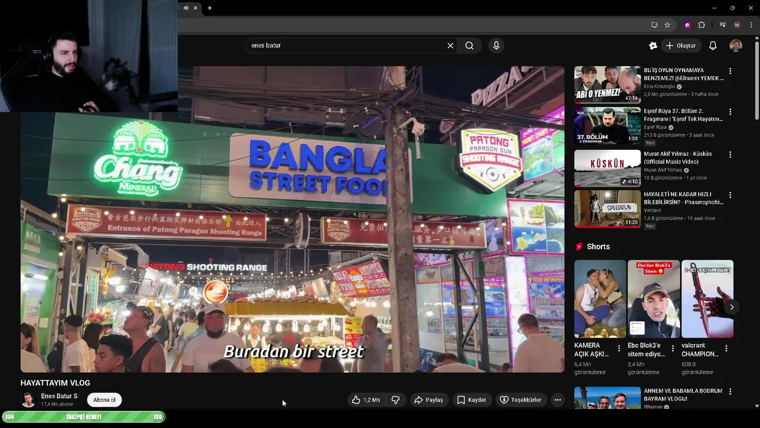Click the Shorts section header icon
This screenshot has width=760, height=428.
[x=579, y=247]
